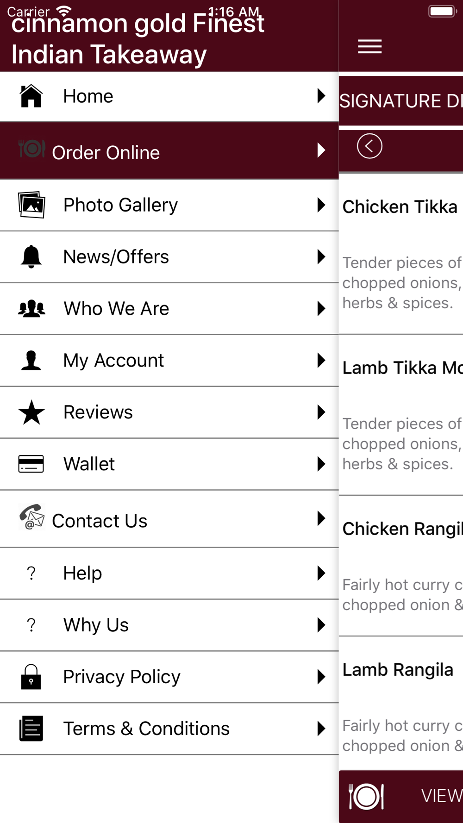Viewport: 463px width, 823px height.
Task: Tap the group icon for Who We Are
Action: [31, 308]
